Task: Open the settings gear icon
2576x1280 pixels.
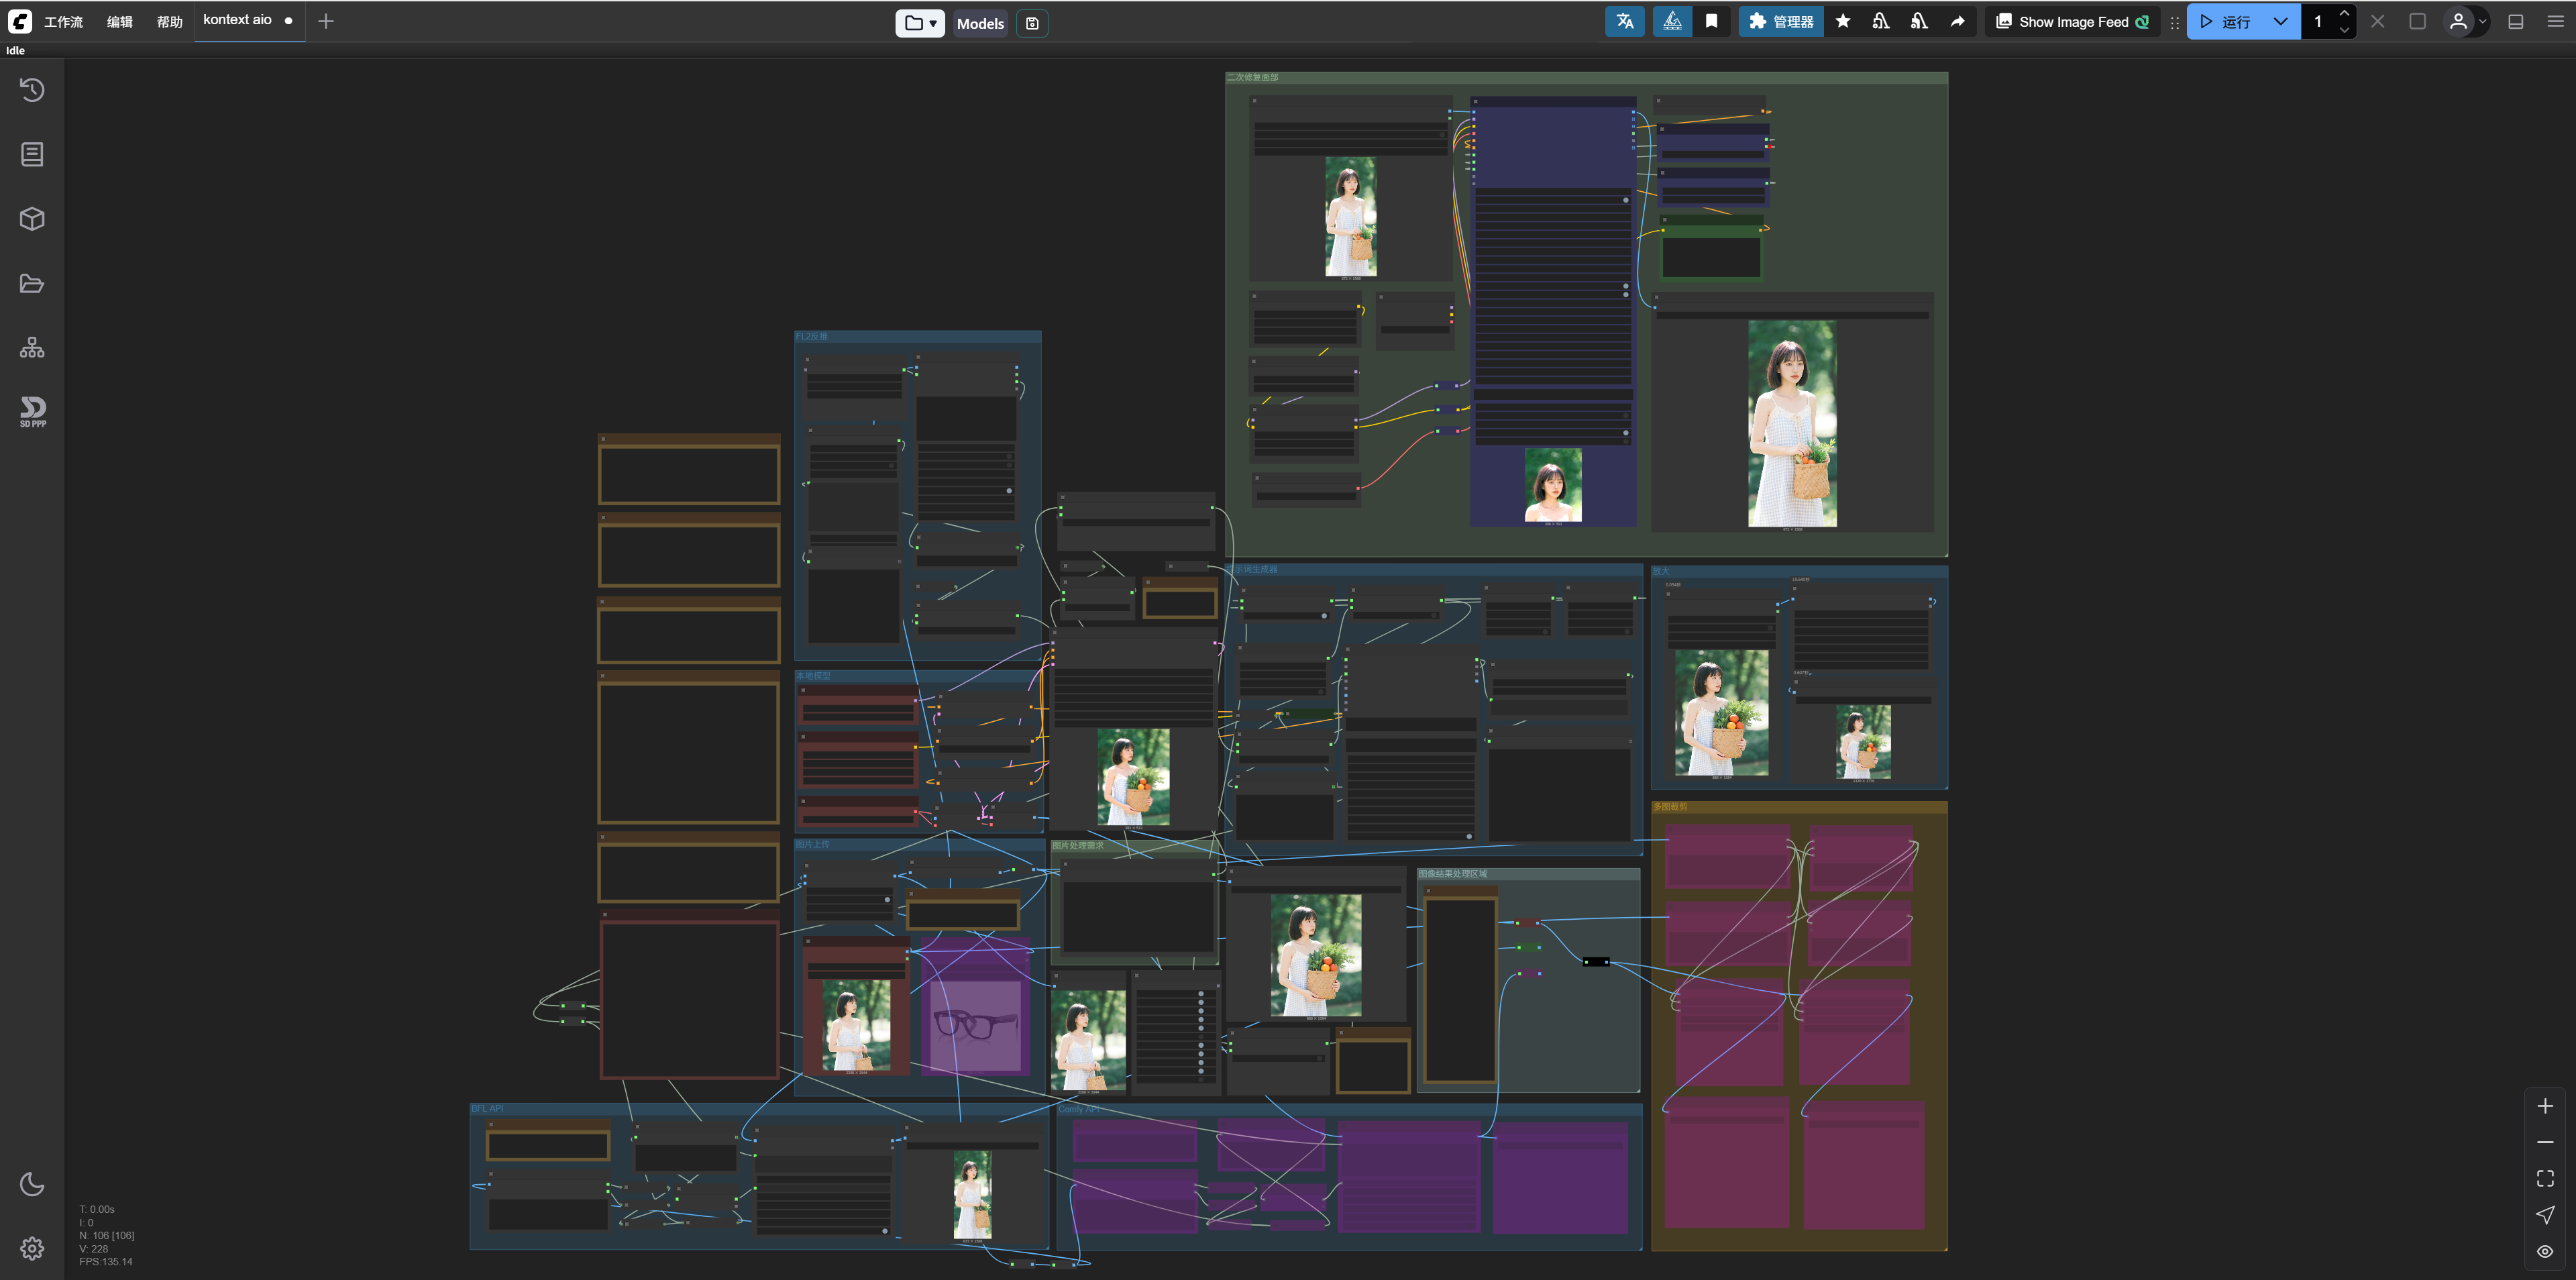Action: click(x=32, y=1248)
